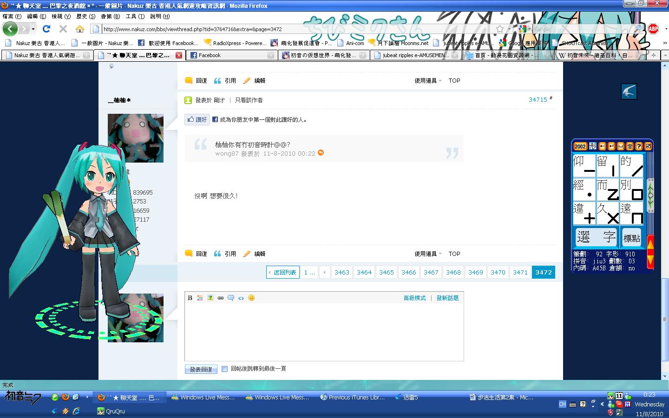Open the back-history dropdown arrow
Screen dimensions: 669x418
[x=33, y=29]
